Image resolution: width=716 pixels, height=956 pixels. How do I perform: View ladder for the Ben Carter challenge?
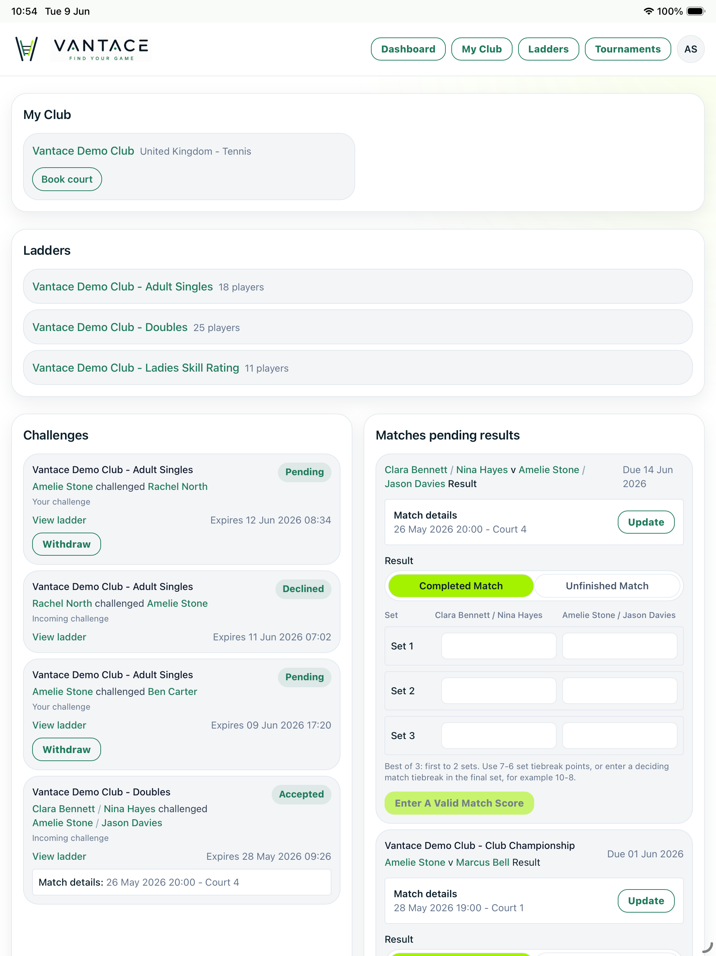coord(59,725)
